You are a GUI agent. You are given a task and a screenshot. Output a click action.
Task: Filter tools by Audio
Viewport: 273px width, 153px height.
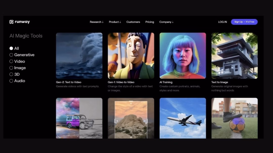point(11,81)
